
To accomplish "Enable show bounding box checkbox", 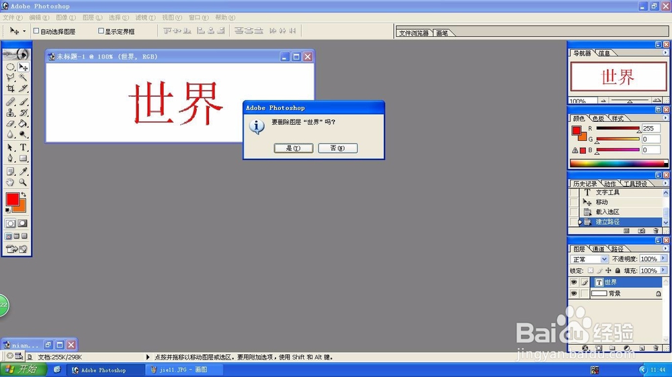I will click(x=101, y=31).
